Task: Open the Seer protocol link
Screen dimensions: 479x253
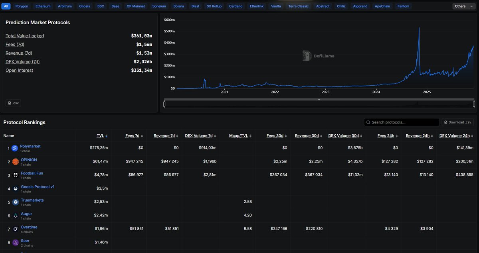Action: coord(25,241)
